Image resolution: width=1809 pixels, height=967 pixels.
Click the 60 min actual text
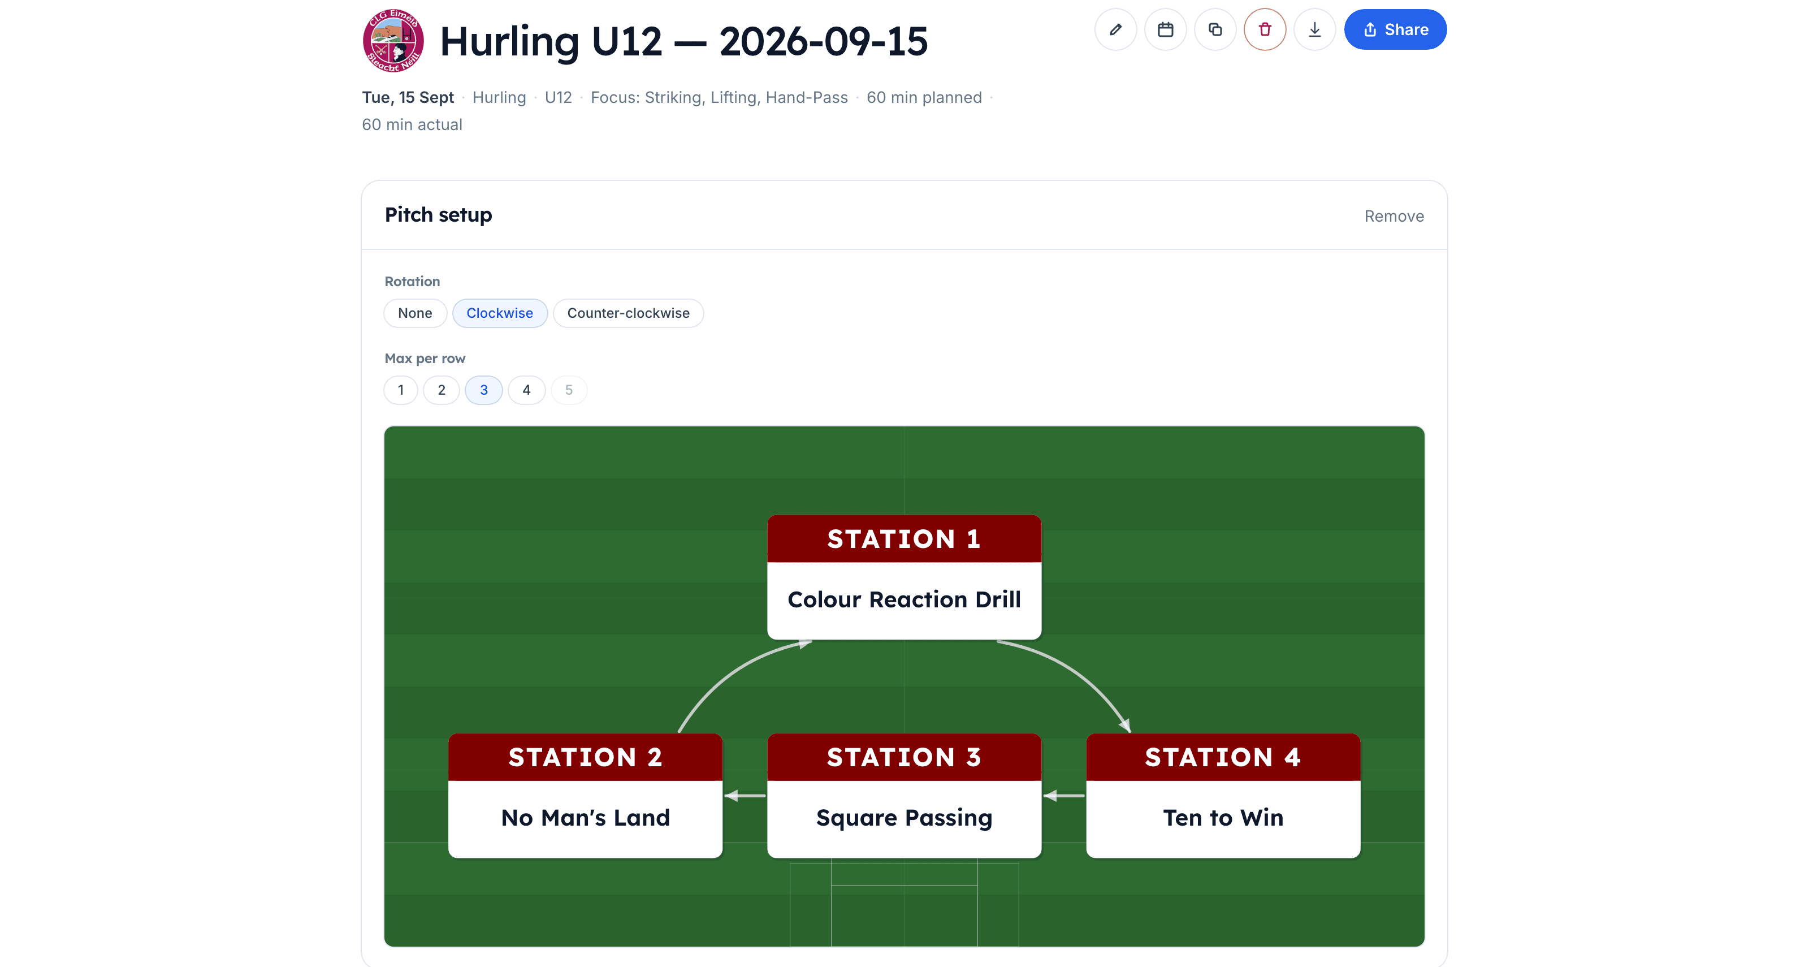pyautogui.click(x=412, y=125)
